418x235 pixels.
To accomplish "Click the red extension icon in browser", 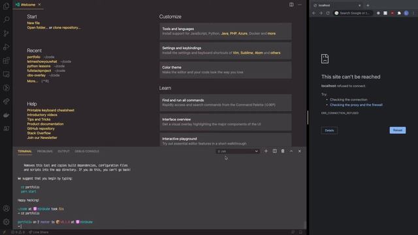I will 392,13.
